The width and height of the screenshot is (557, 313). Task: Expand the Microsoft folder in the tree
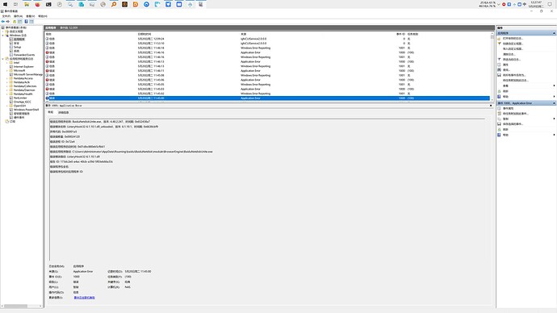pyautogui.click(x=7, y=71)
